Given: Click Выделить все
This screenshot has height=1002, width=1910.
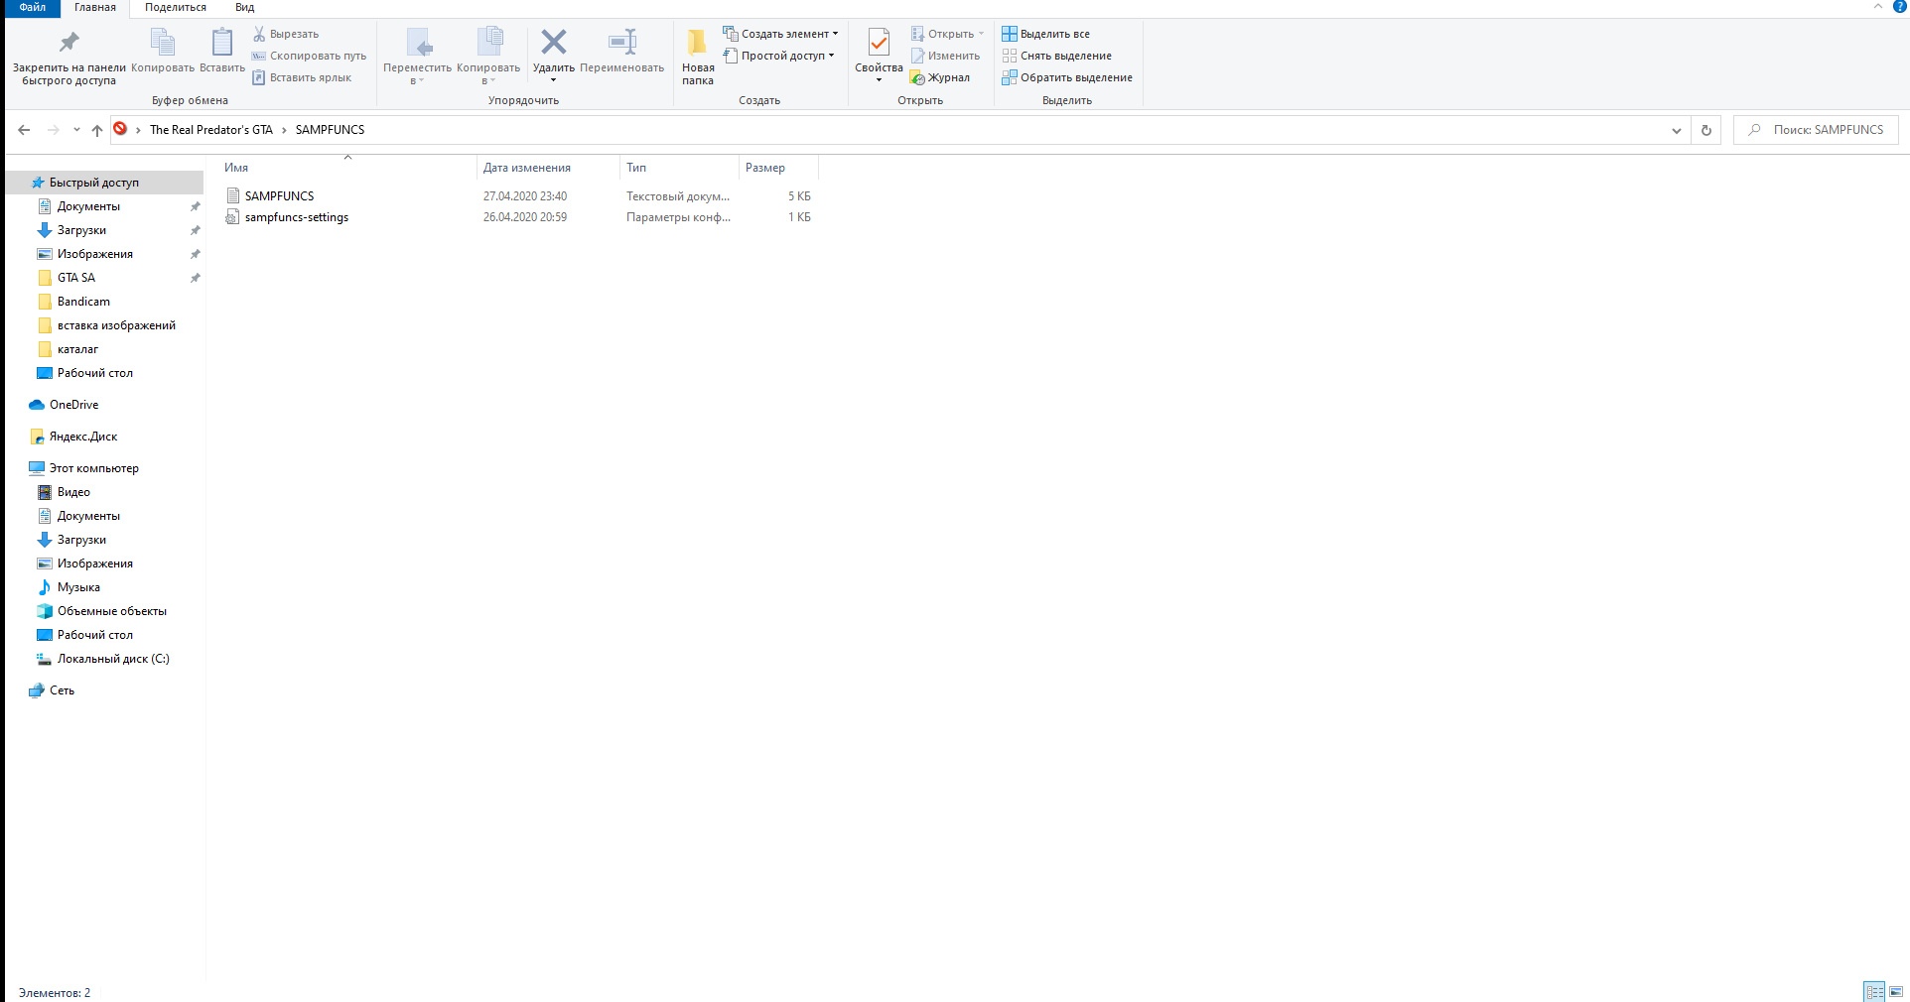Looking at the screenshot, I should 1045,34.
